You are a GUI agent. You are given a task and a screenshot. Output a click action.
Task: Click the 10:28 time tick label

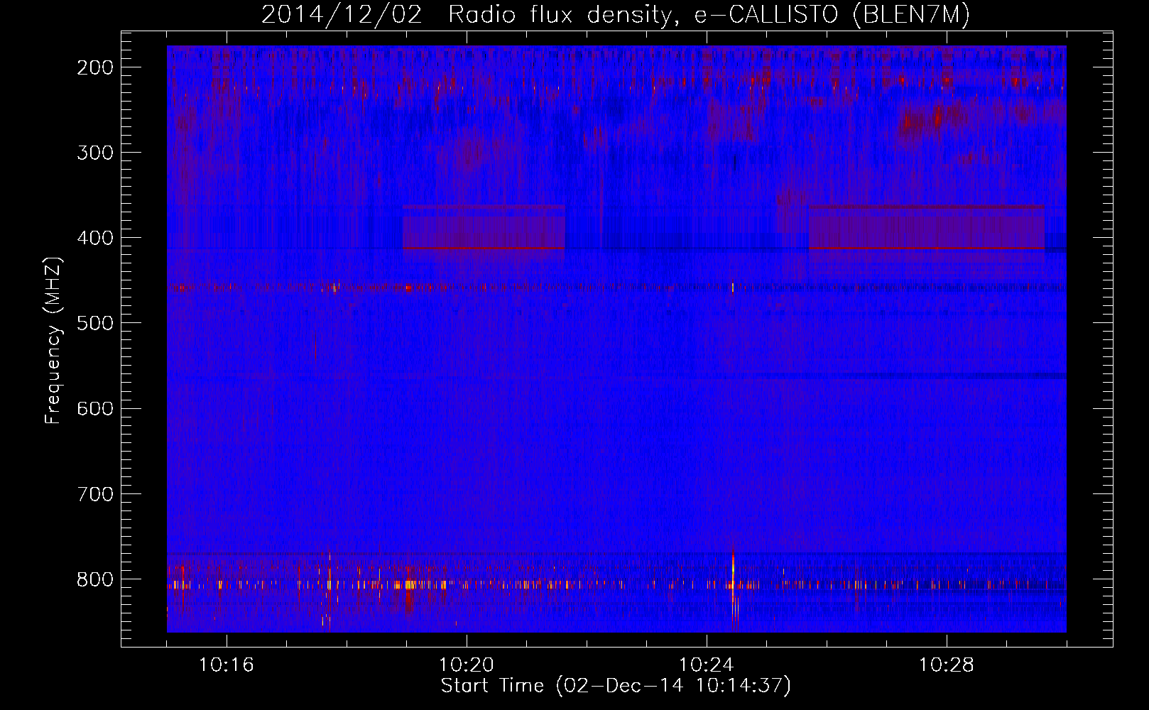(x=947, y=665)
